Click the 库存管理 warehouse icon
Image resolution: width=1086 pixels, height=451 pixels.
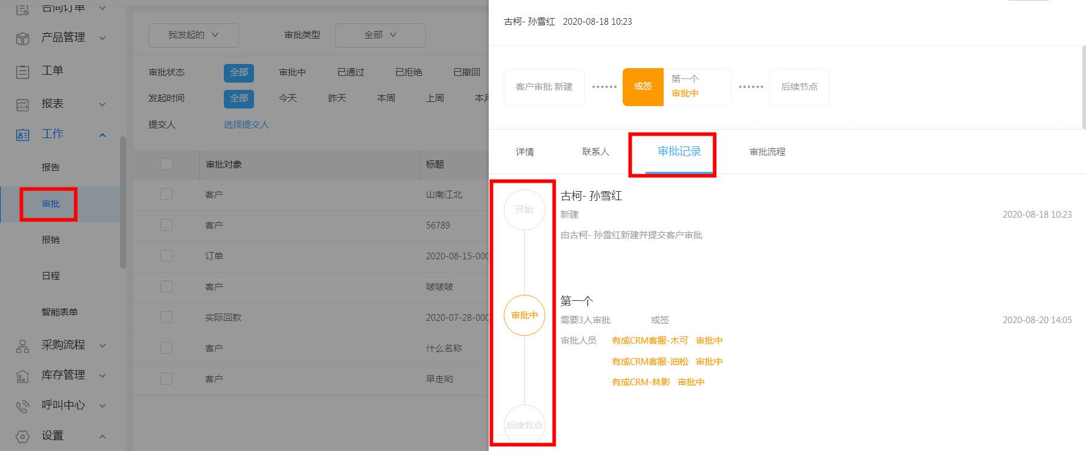click(22, 376)
